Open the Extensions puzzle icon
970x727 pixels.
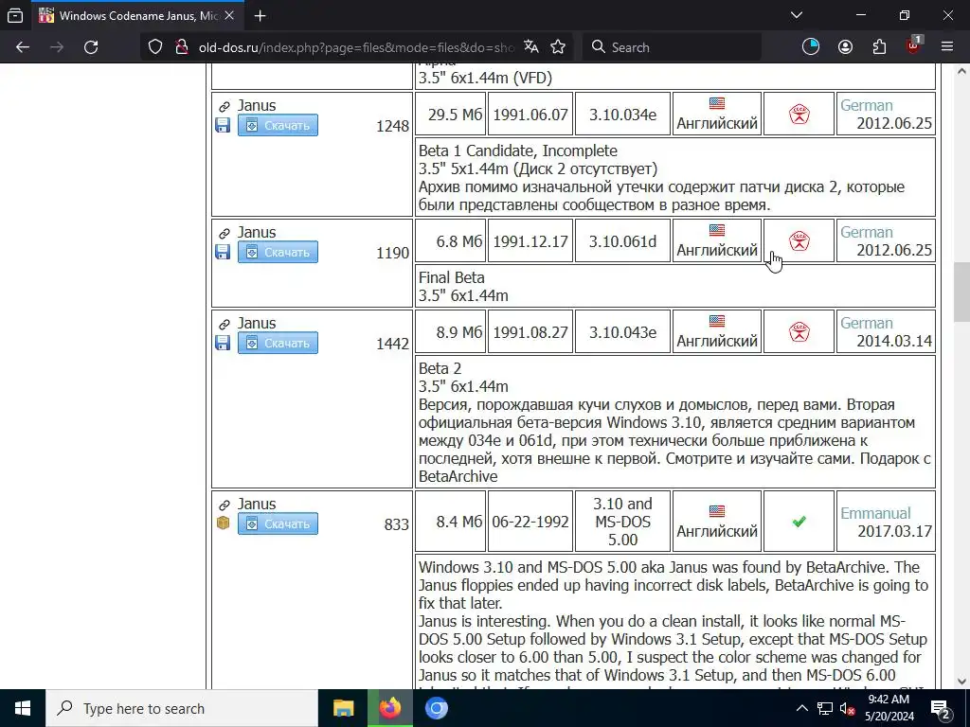click(x=879, y=47)
